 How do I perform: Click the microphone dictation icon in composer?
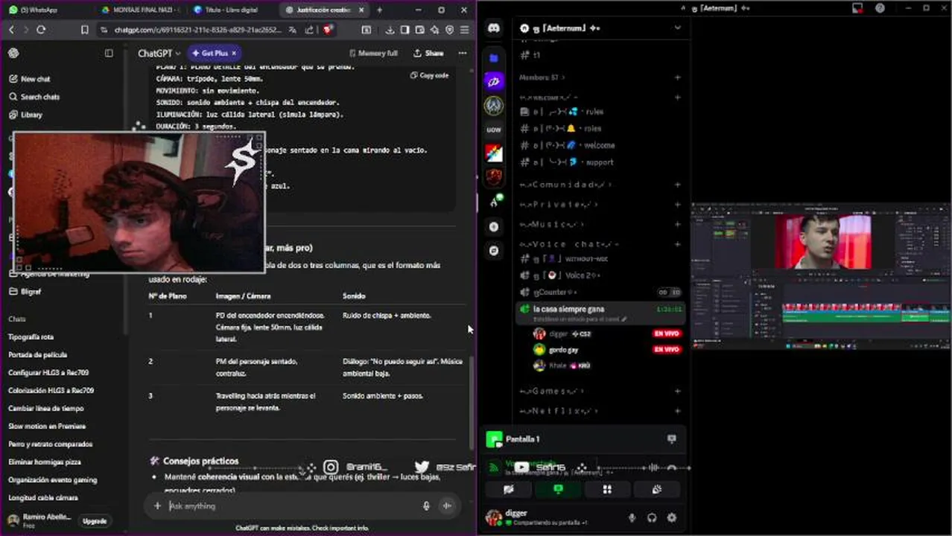pos(426,506)
